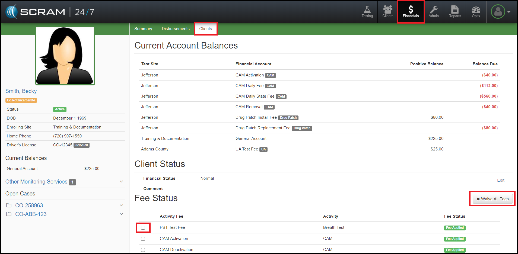The image size is (518, 254).
Task: Check the CAM Deactivation fee checkbox
Action: (143, 250)
